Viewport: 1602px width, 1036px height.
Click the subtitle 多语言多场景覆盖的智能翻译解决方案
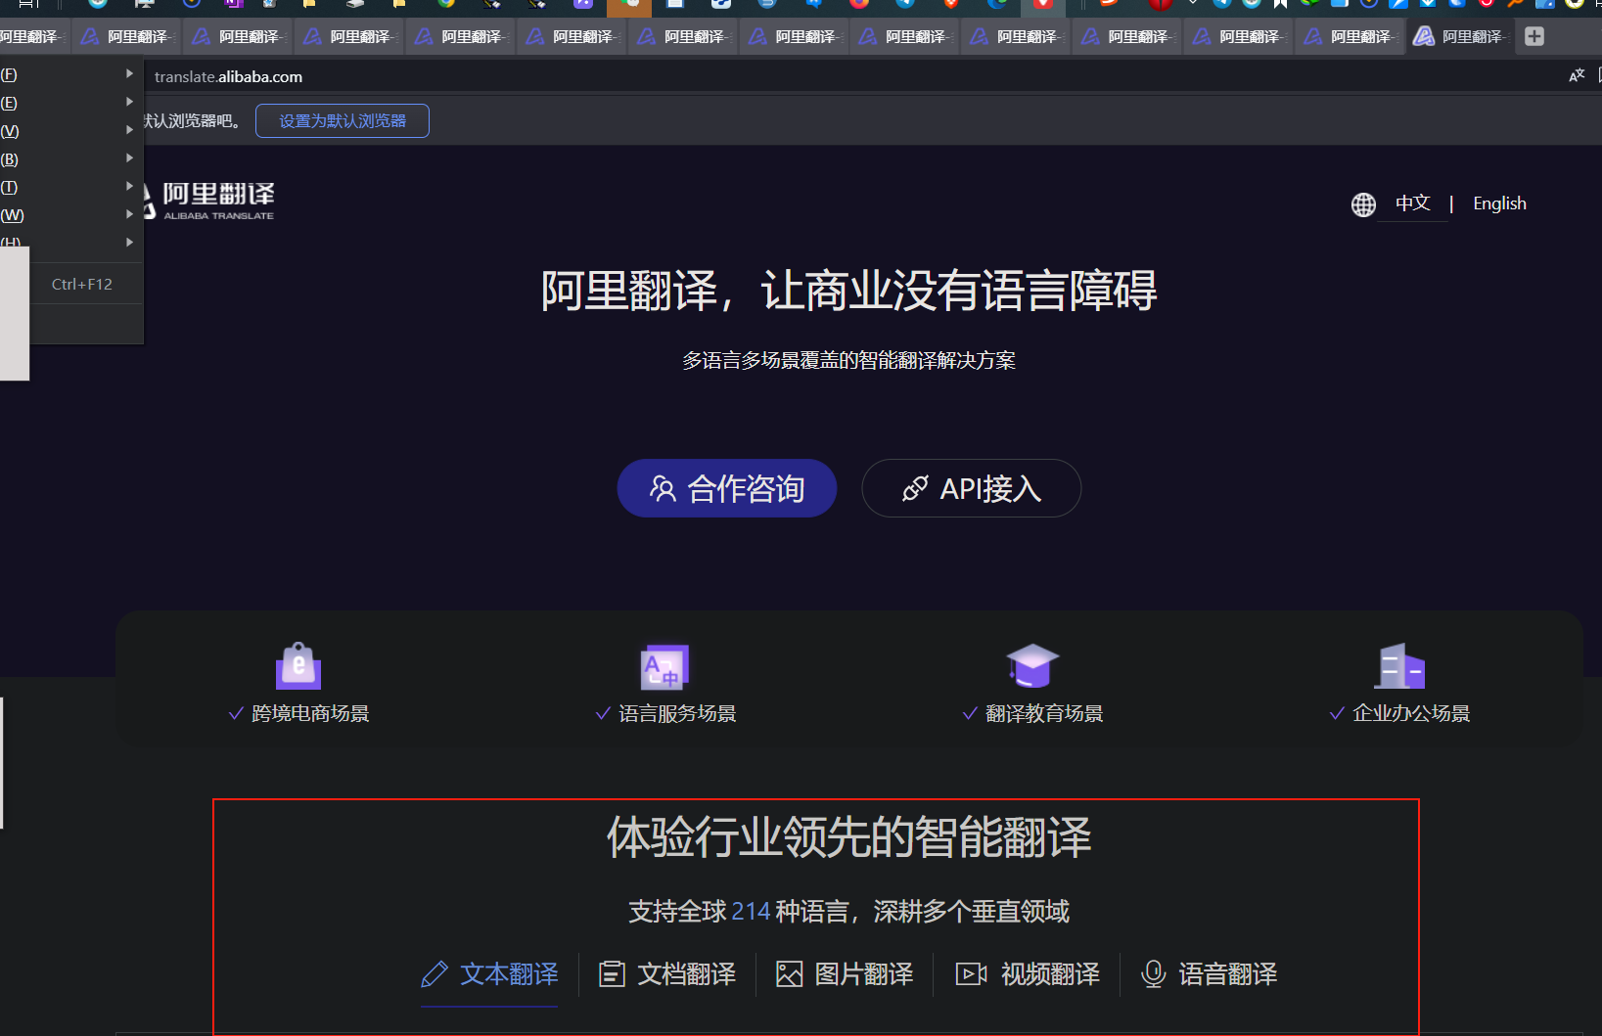coord(849,360)
